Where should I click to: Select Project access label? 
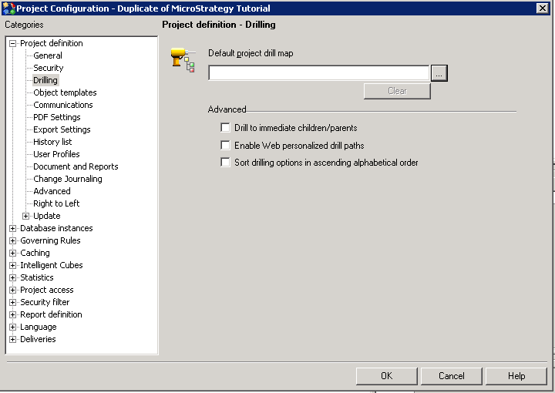(47, 291)
